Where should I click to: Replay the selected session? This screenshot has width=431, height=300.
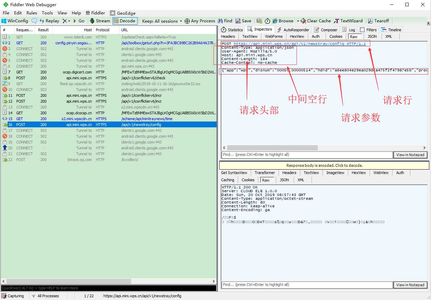(49, 21)
